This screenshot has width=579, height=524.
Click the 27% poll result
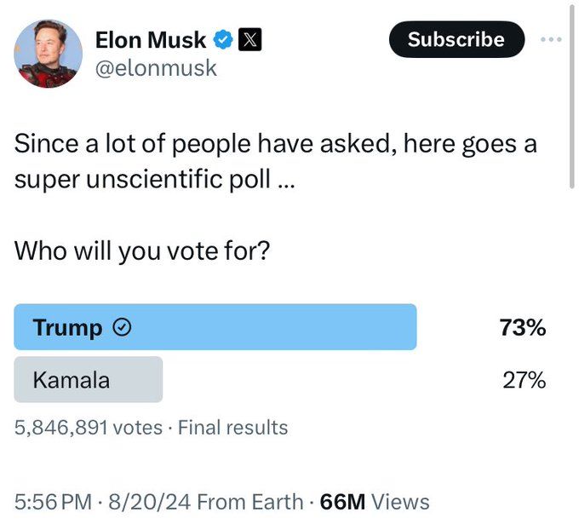[x=523, y=380]
